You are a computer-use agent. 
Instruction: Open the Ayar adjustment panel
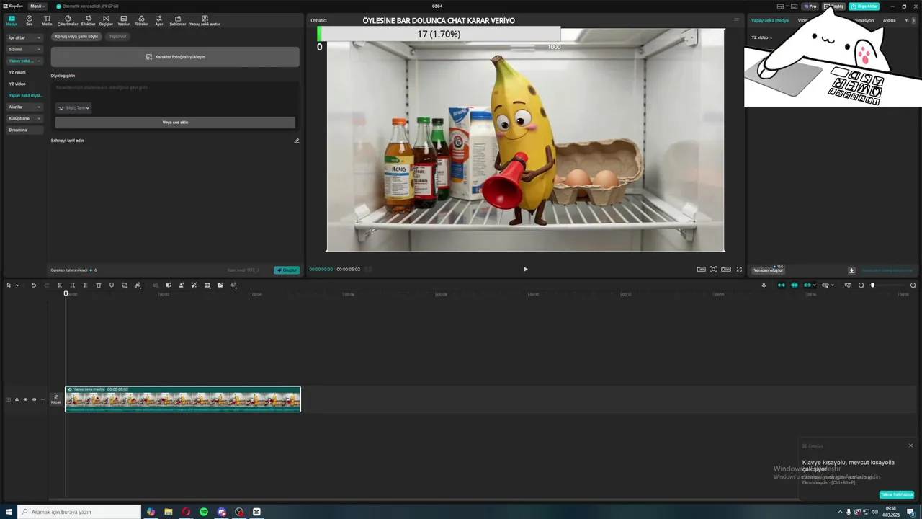pyautogui.click(x=159, y=20)
